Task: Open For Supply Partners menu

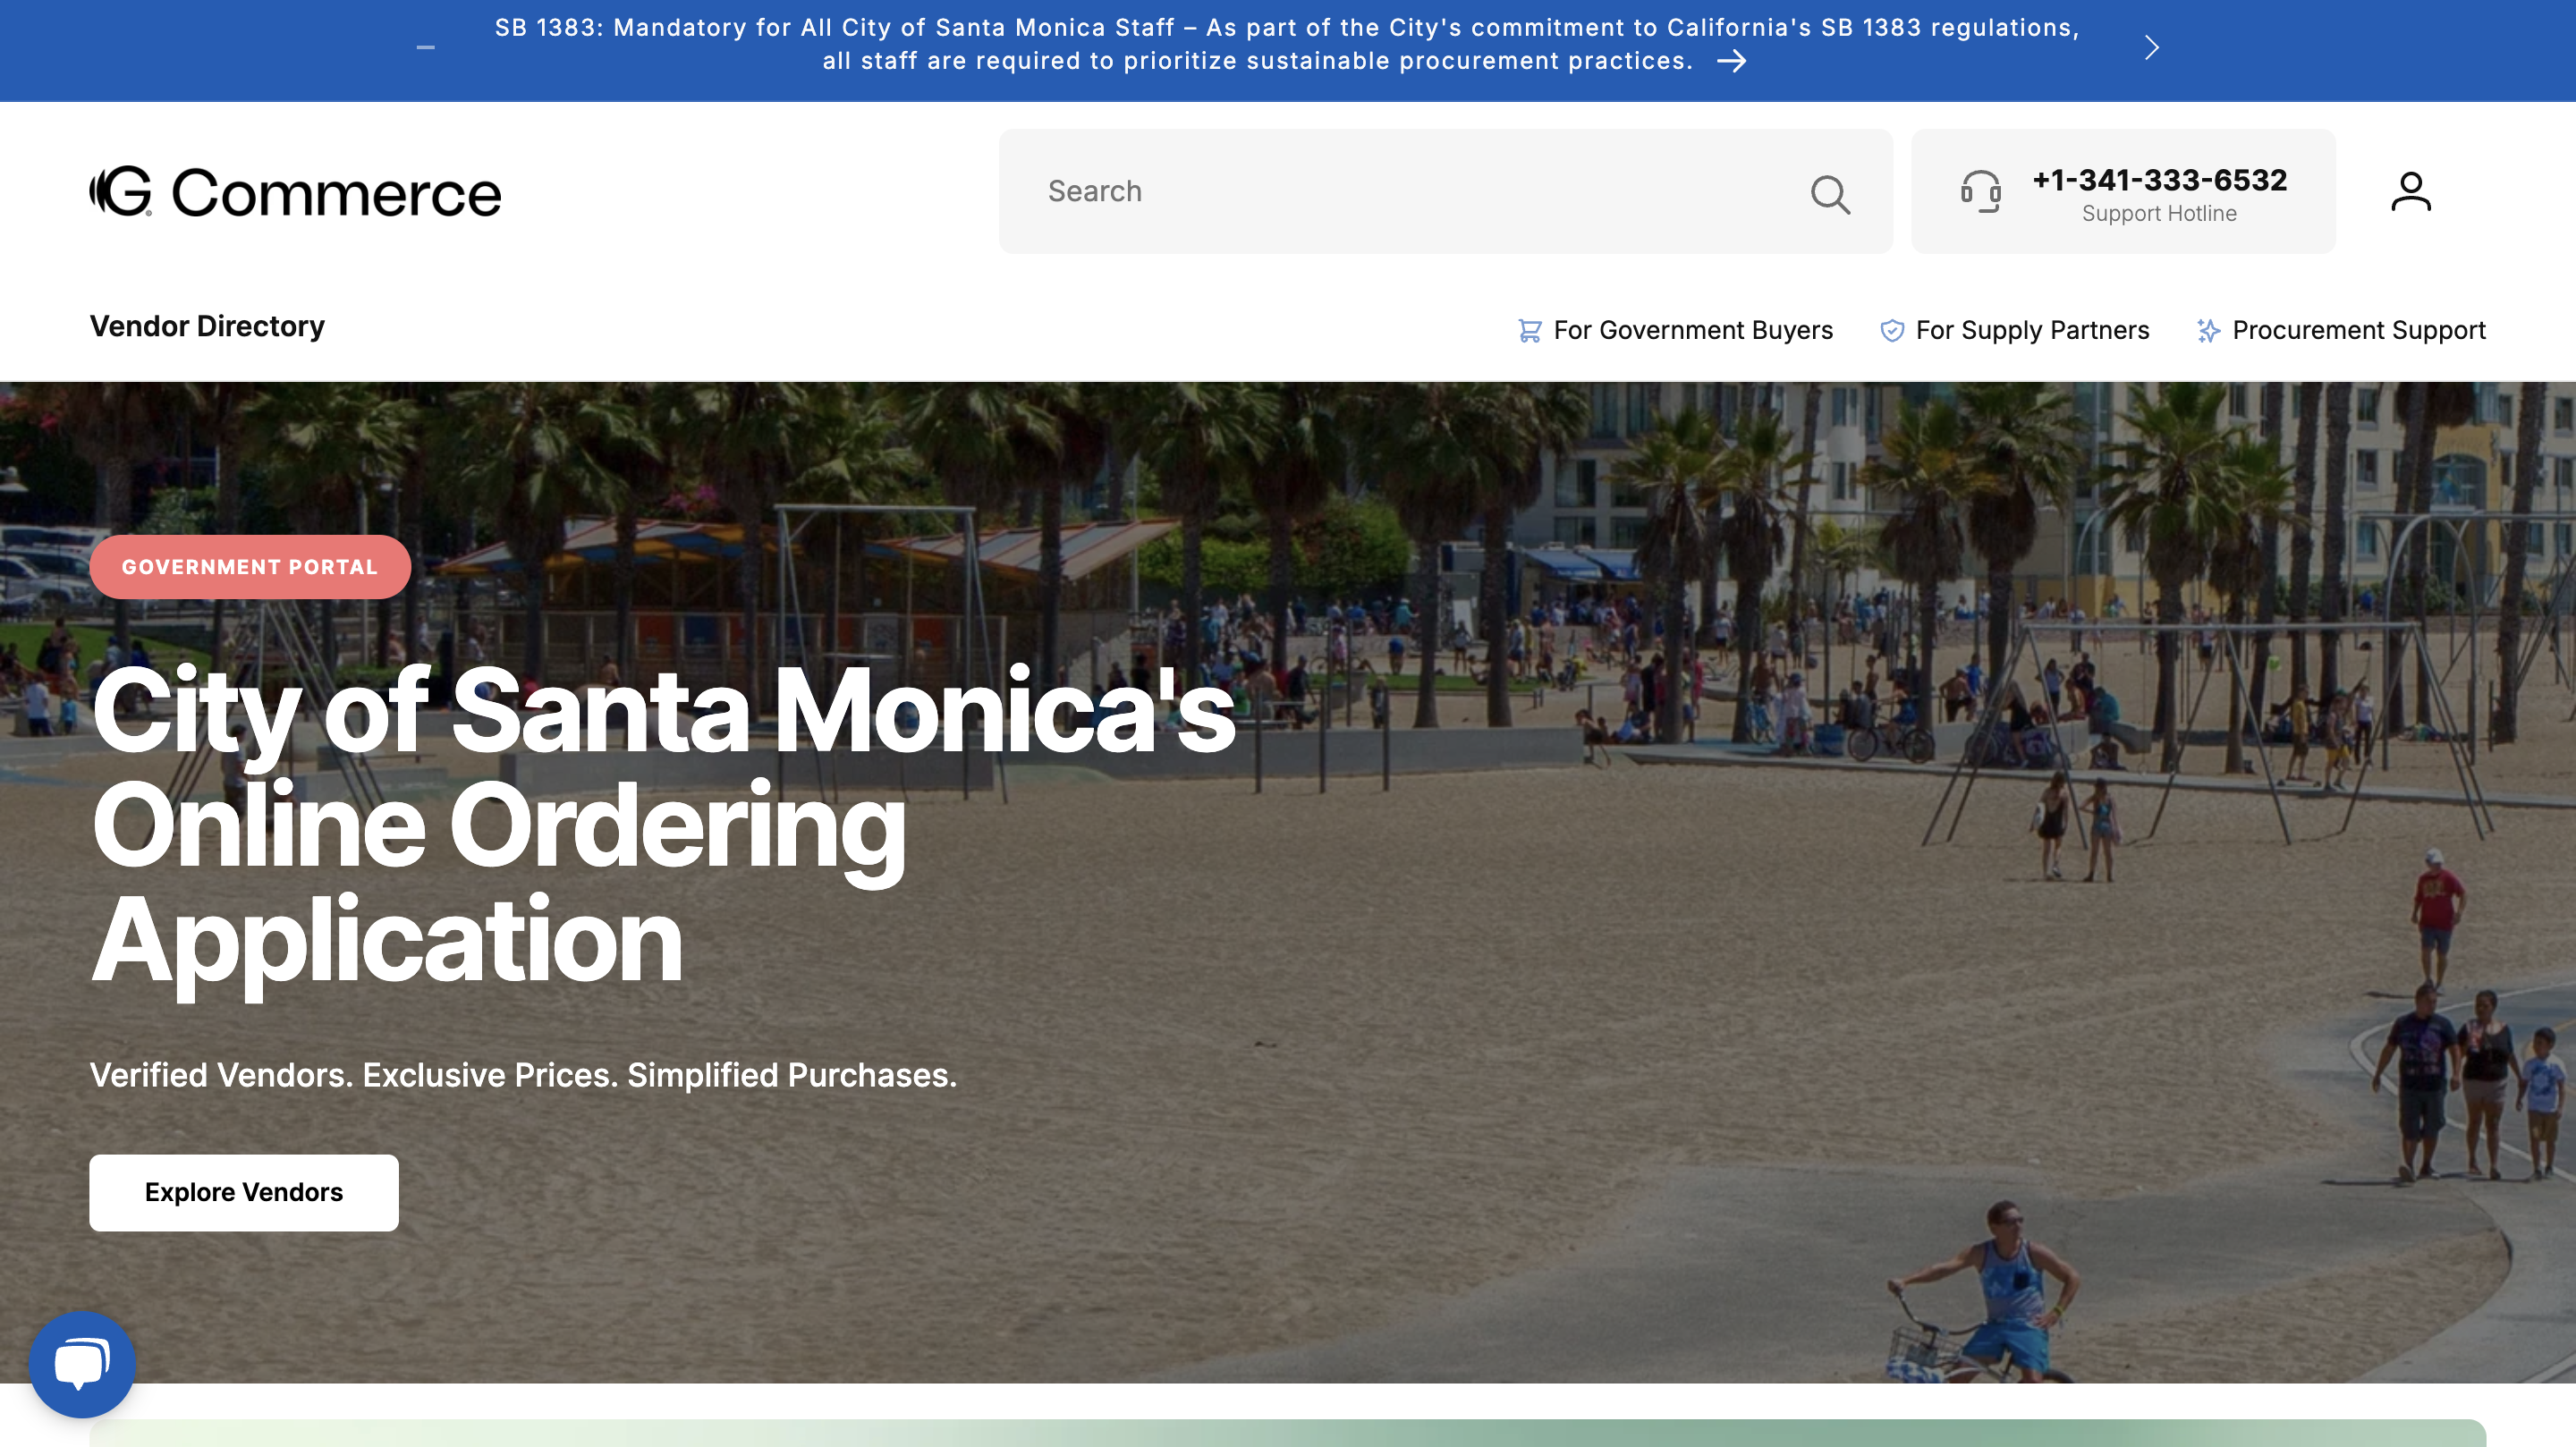Action: [2014, 331]
